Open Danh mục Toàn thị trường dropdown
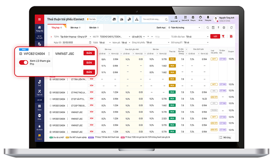The image size is (273, 162). [x=184, y=28]
